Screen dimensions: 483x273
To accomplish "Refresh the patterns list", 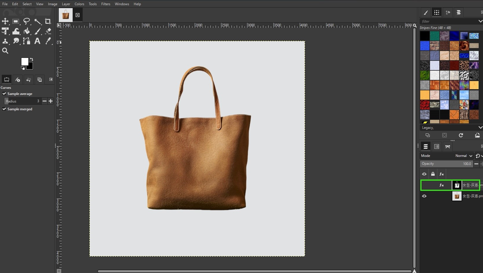I will click(x=461, y=135).
